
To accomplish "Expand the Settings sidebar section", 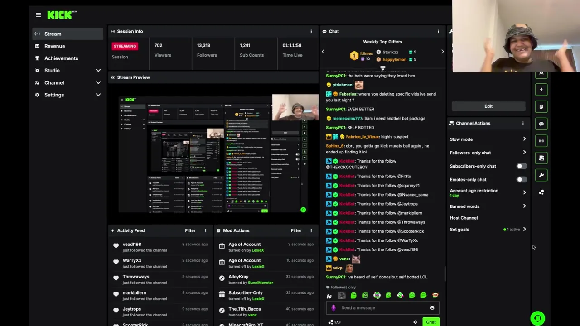I will coord(98,95).
